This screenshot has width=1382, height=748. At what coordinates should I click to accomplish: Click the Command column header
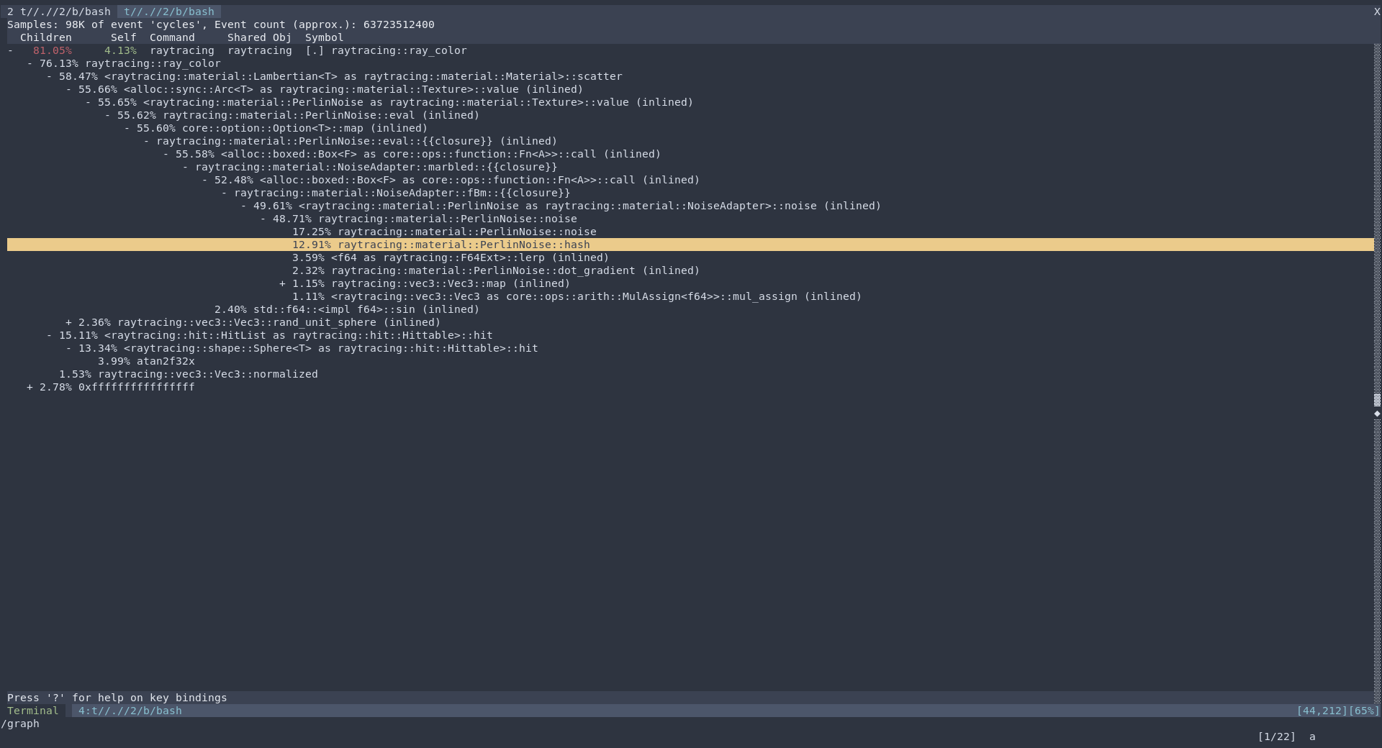click(x=172, y=38)
